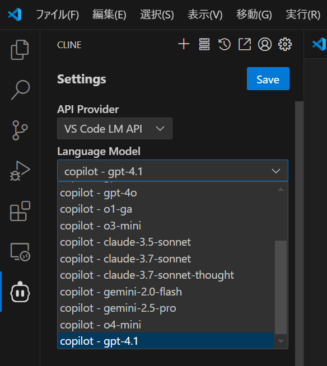Select copilot - o1-ga option

(x=166, y=209)
